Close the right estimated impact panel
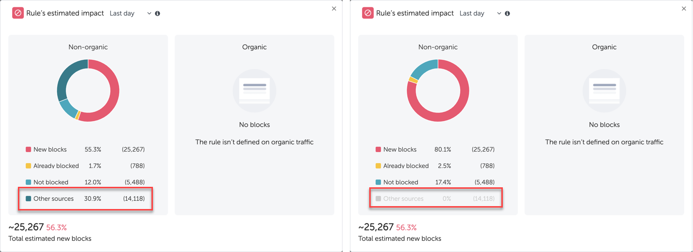The image size is (693, 252). pyautogui.click(x=684, y=9)
